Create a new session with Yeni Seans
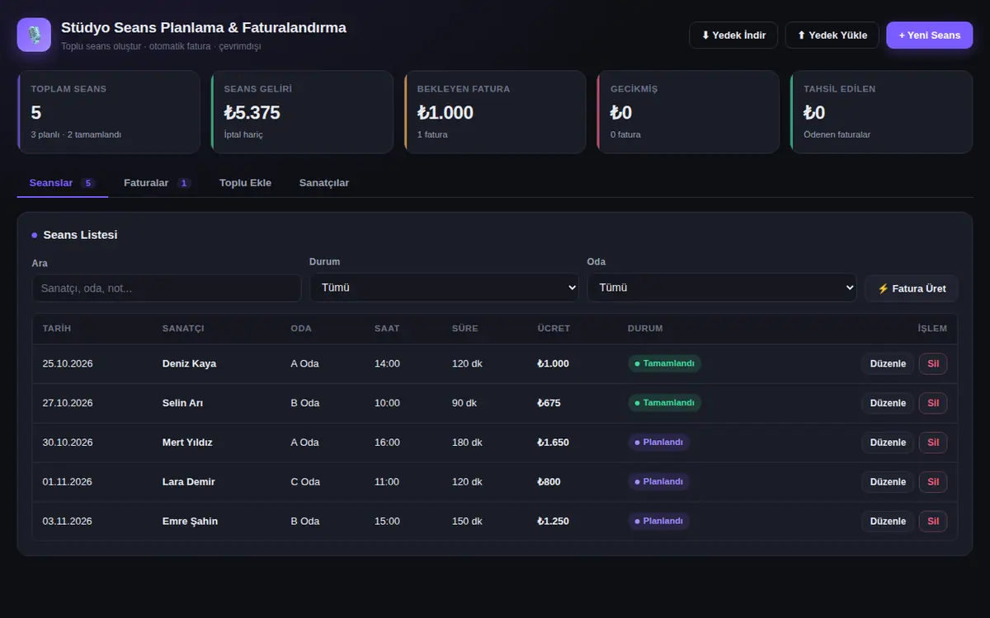The width and height of the screenshot is (990, 618). [930, 35]
